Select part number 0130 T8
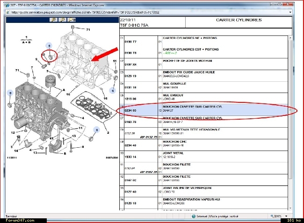304x223 pixels. point(130,53)
